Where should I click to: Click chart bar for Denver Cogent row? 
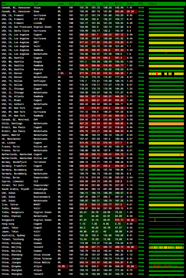click(166, 73)
